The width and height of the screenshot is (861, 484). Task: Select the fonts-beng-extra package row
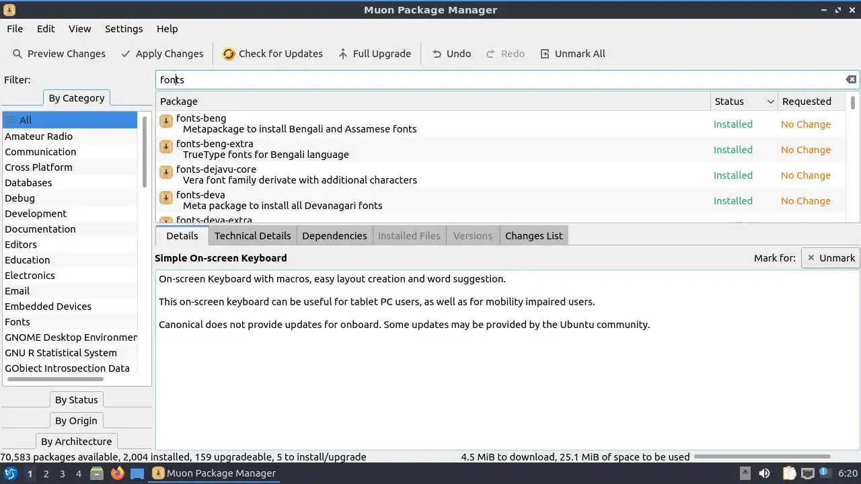(501, 149)
